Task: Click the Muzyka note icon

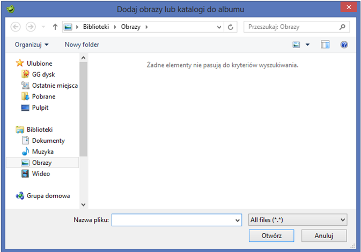Action: (x=25, y=151)
